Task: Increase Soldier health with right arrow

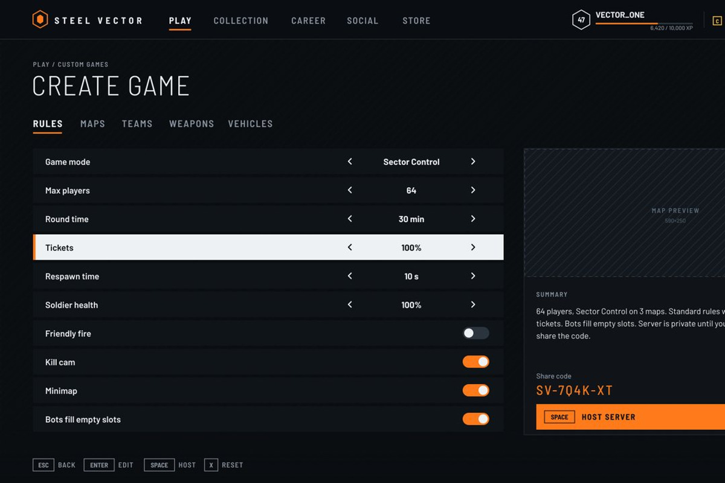Action: coord(473,305)
